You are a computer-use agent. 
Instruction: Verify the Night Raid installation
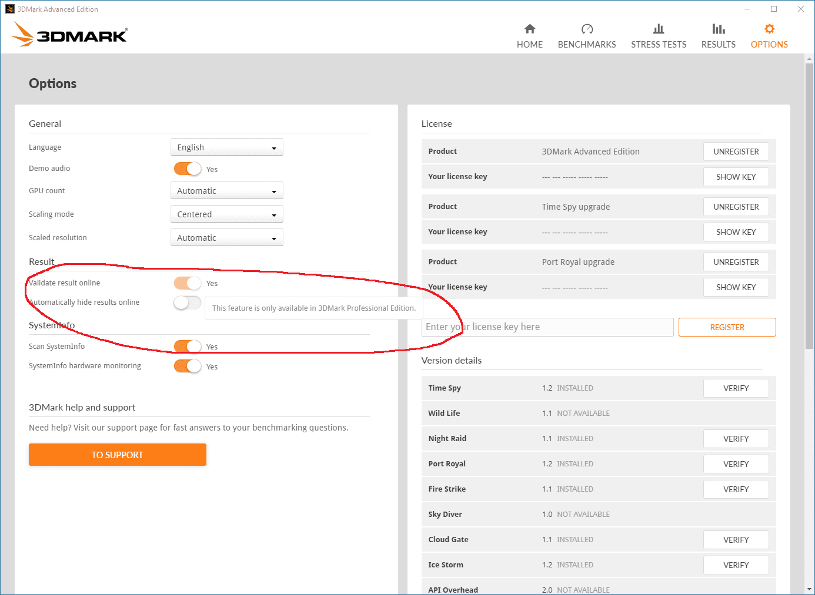[x=736, y=439]
